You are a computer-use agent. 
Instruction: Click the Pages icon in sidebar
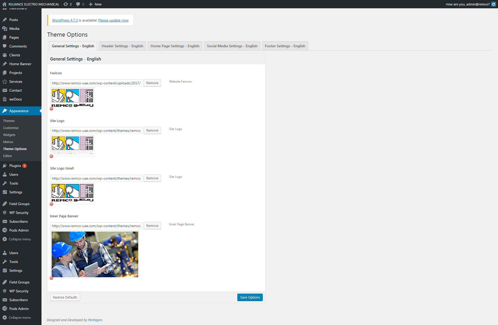point(5,37)
